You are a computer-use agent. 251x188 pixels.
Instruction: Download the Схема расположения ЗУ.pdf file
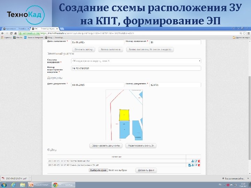click(192, 165)
